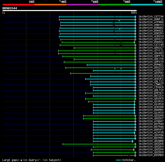This screenshot has width=165, height=162.
Task: Select UniRef100_Q9FF79 label
Action: tap(151, 56)
